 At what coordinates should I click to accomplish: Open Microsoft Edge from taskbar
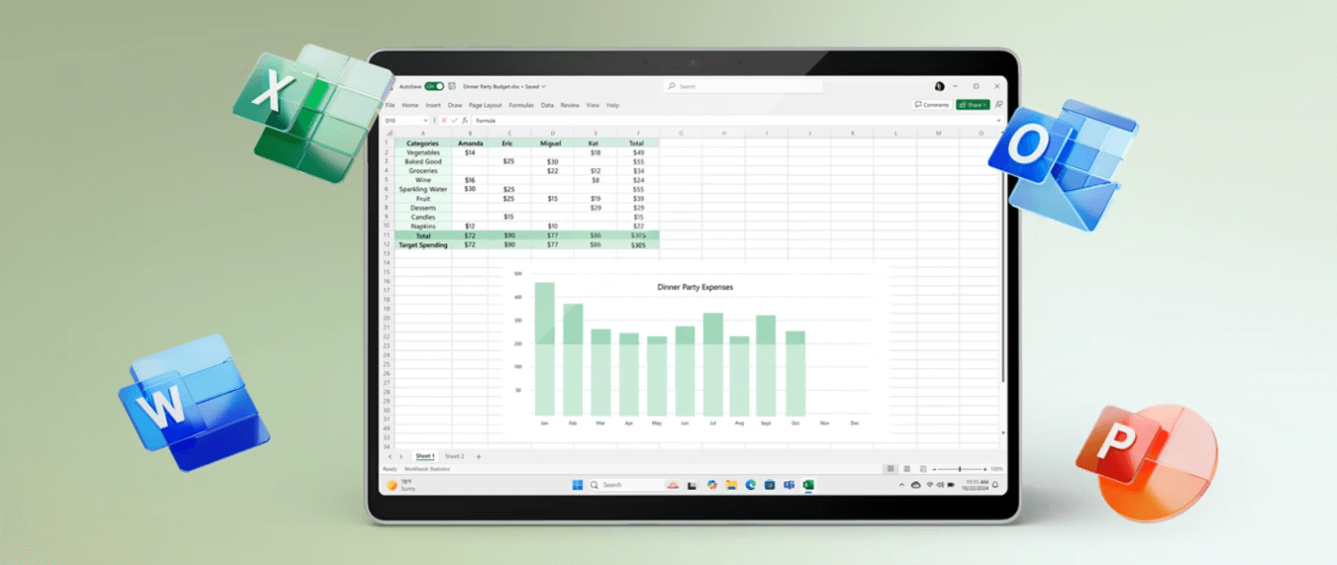(750, 485)
